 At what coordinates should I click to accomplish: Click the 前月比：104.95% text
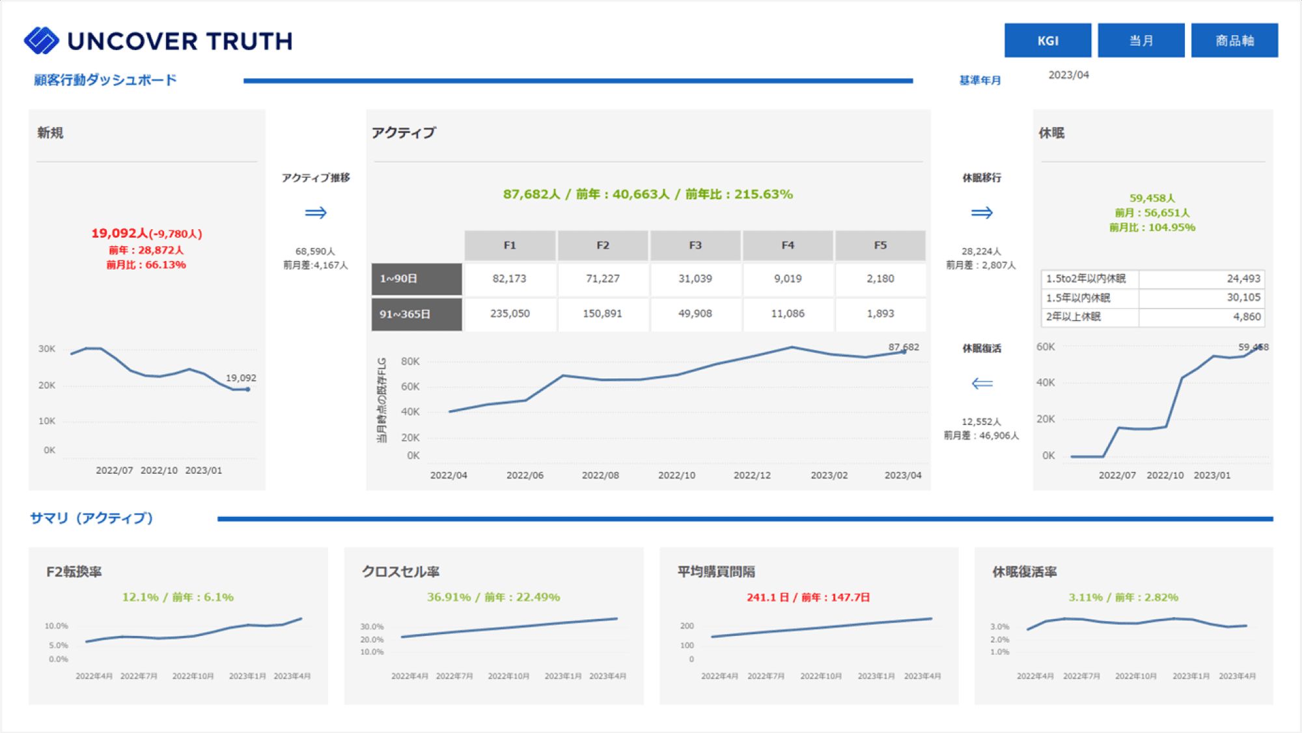point(1152,227)
